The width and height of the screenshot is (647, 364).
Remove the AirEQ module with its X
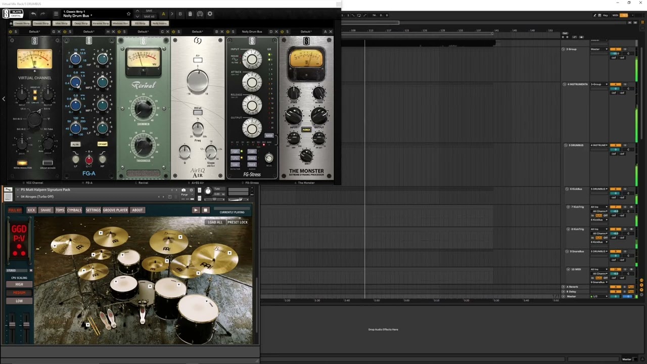[221, 32]
